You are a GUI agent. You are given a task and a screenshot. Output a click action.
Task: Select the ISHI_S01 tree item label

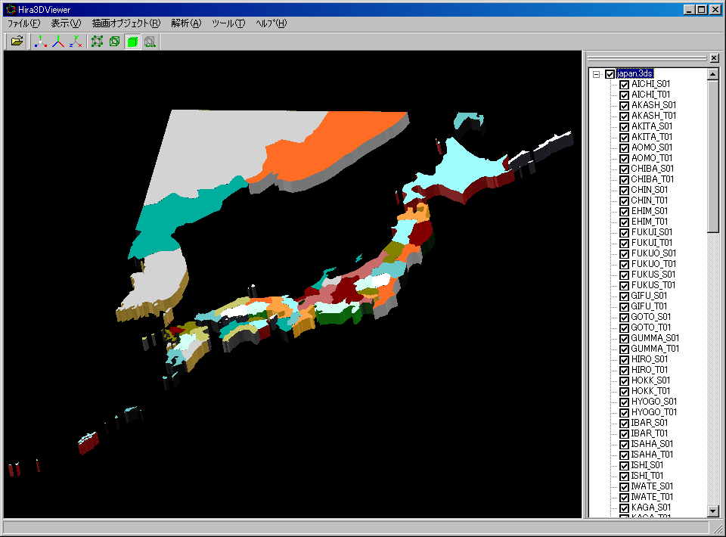(x=647, y=465)
